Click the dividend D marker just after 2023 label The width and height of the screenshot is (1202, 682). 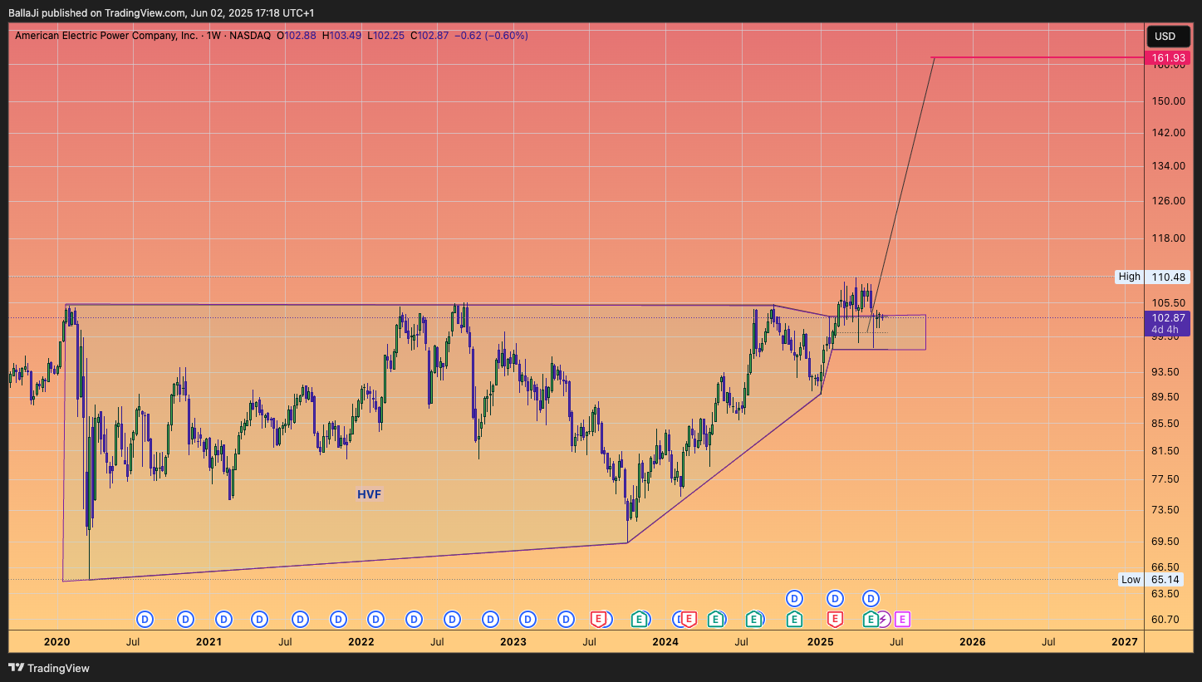[527, 619]
